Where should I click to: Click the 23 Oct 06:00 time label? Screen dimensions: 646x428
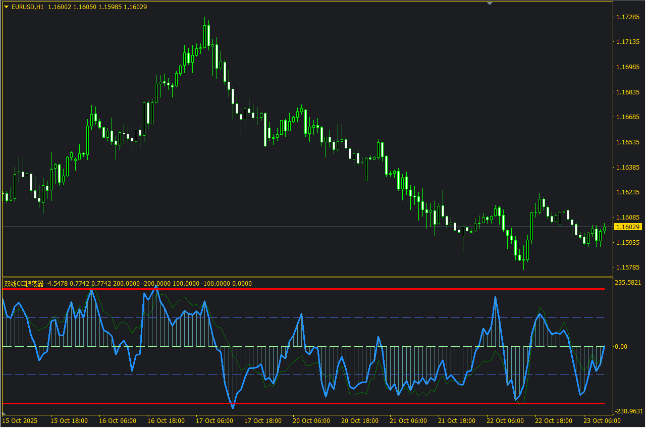603,420
